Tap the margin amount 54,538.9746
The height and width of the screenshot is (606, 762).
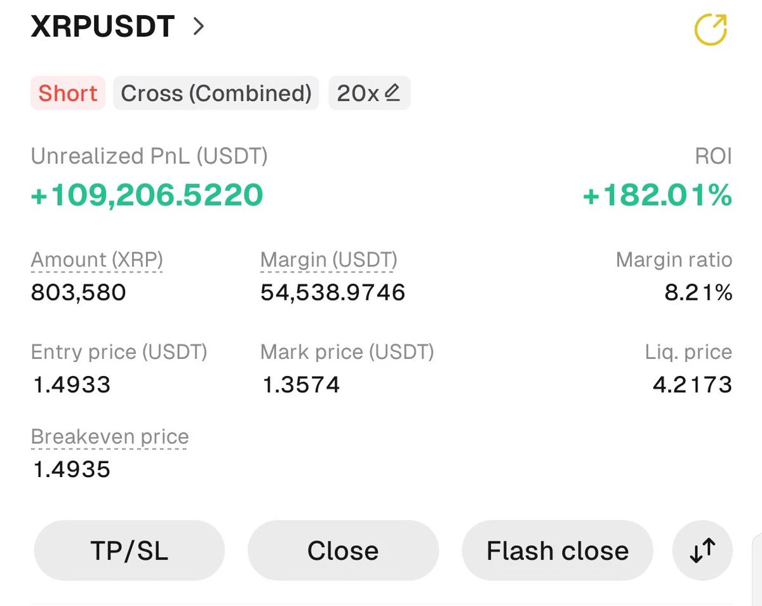[x=333, y=292]
